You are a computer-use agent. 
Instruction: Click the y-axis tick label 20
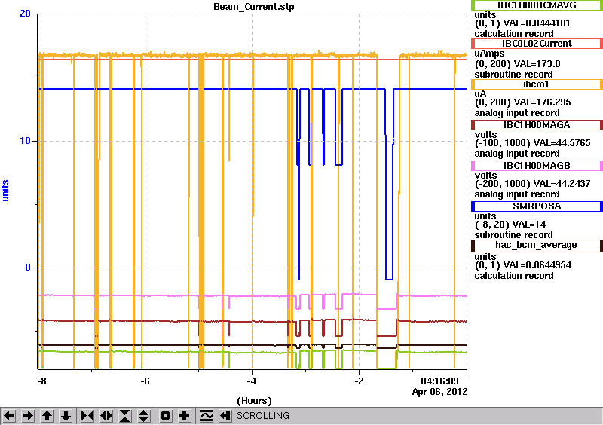pyautogui.click(x=25, y=14)
